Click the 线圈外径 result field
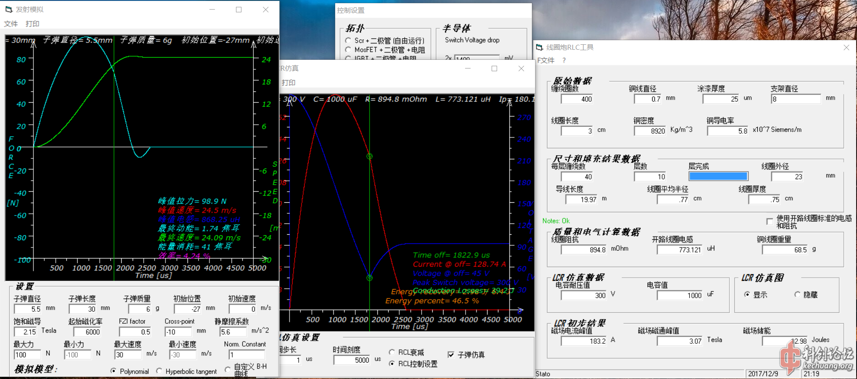The image size is (857, 379). pyautogui.click(x=787, y=177)
